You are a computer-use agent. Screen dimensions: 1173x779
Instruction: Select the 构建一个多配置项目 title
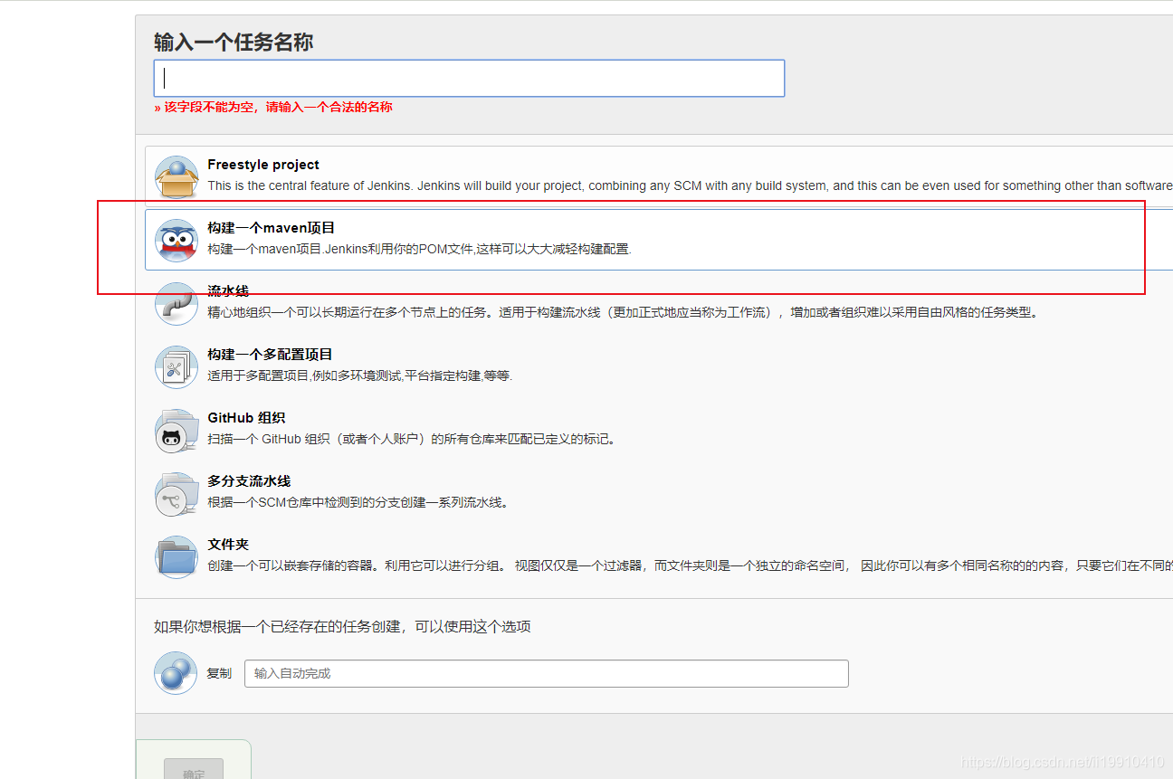click(x=270, y=355)
